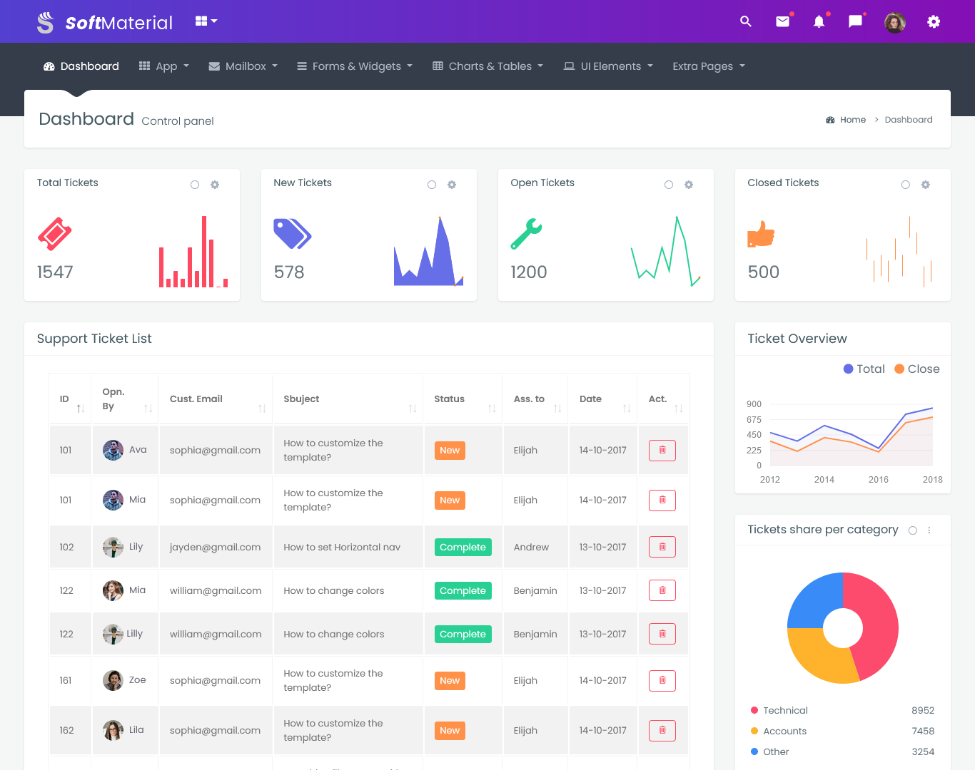Click the user avatar in header
Screen dimensions: 975x770
[895, 22]
